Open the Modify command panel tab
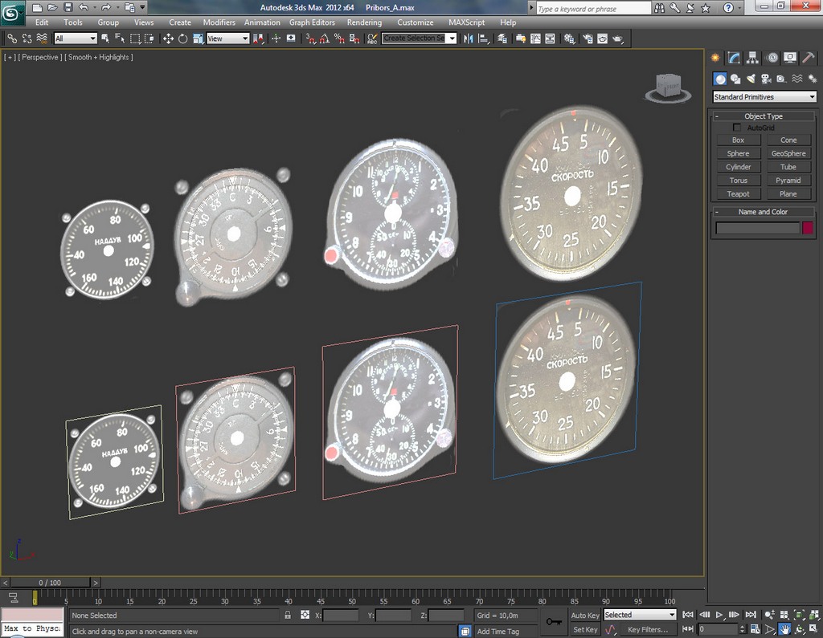The image size is (823, 638). pyautogui.click(x=734, y=58)
